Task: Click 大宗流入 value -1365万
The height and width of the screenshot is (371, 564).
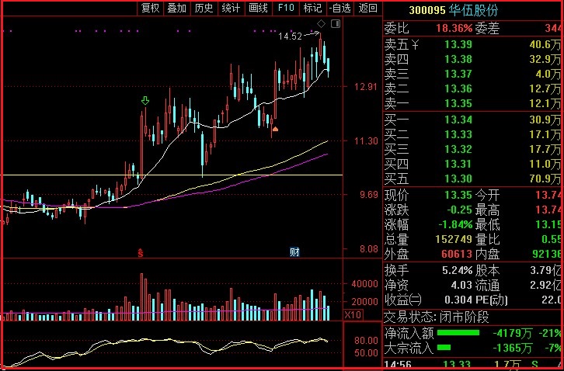Action: pyautogui.click(x=512, y=348)
